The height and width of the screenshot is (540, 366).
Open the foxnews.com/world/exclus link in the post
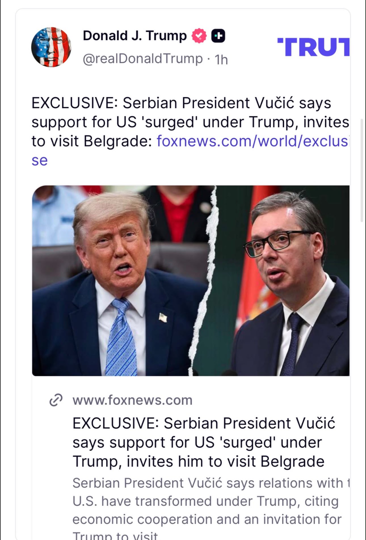[253, 141]
